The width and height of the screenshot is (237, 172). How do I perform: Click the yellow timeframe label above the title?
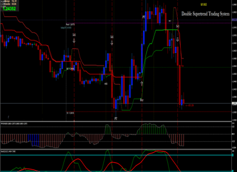[x=203, y=5]
